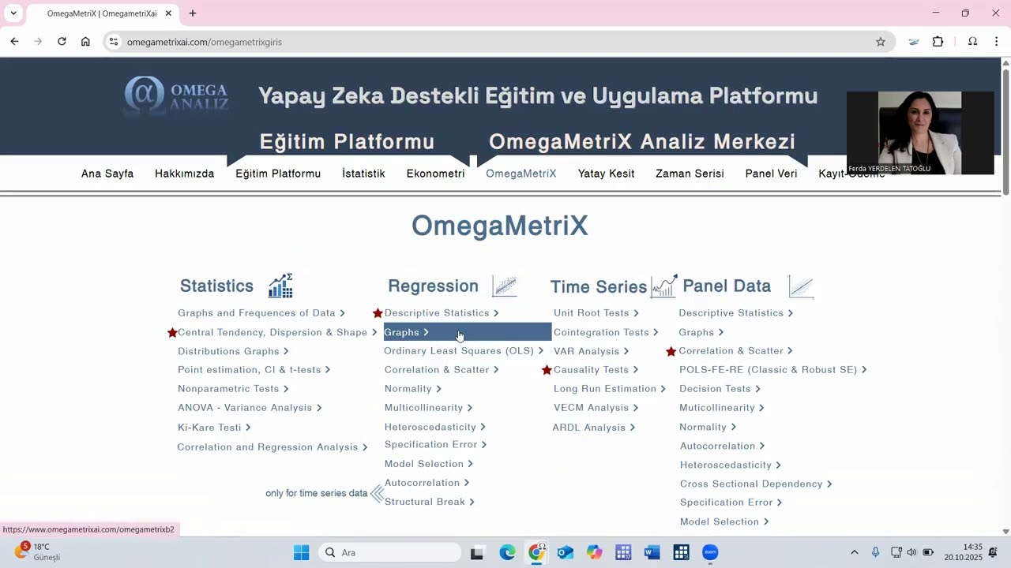1011x568 pixels.
Task: Expand Graphs and Frequences of Data
Action: 261,313
